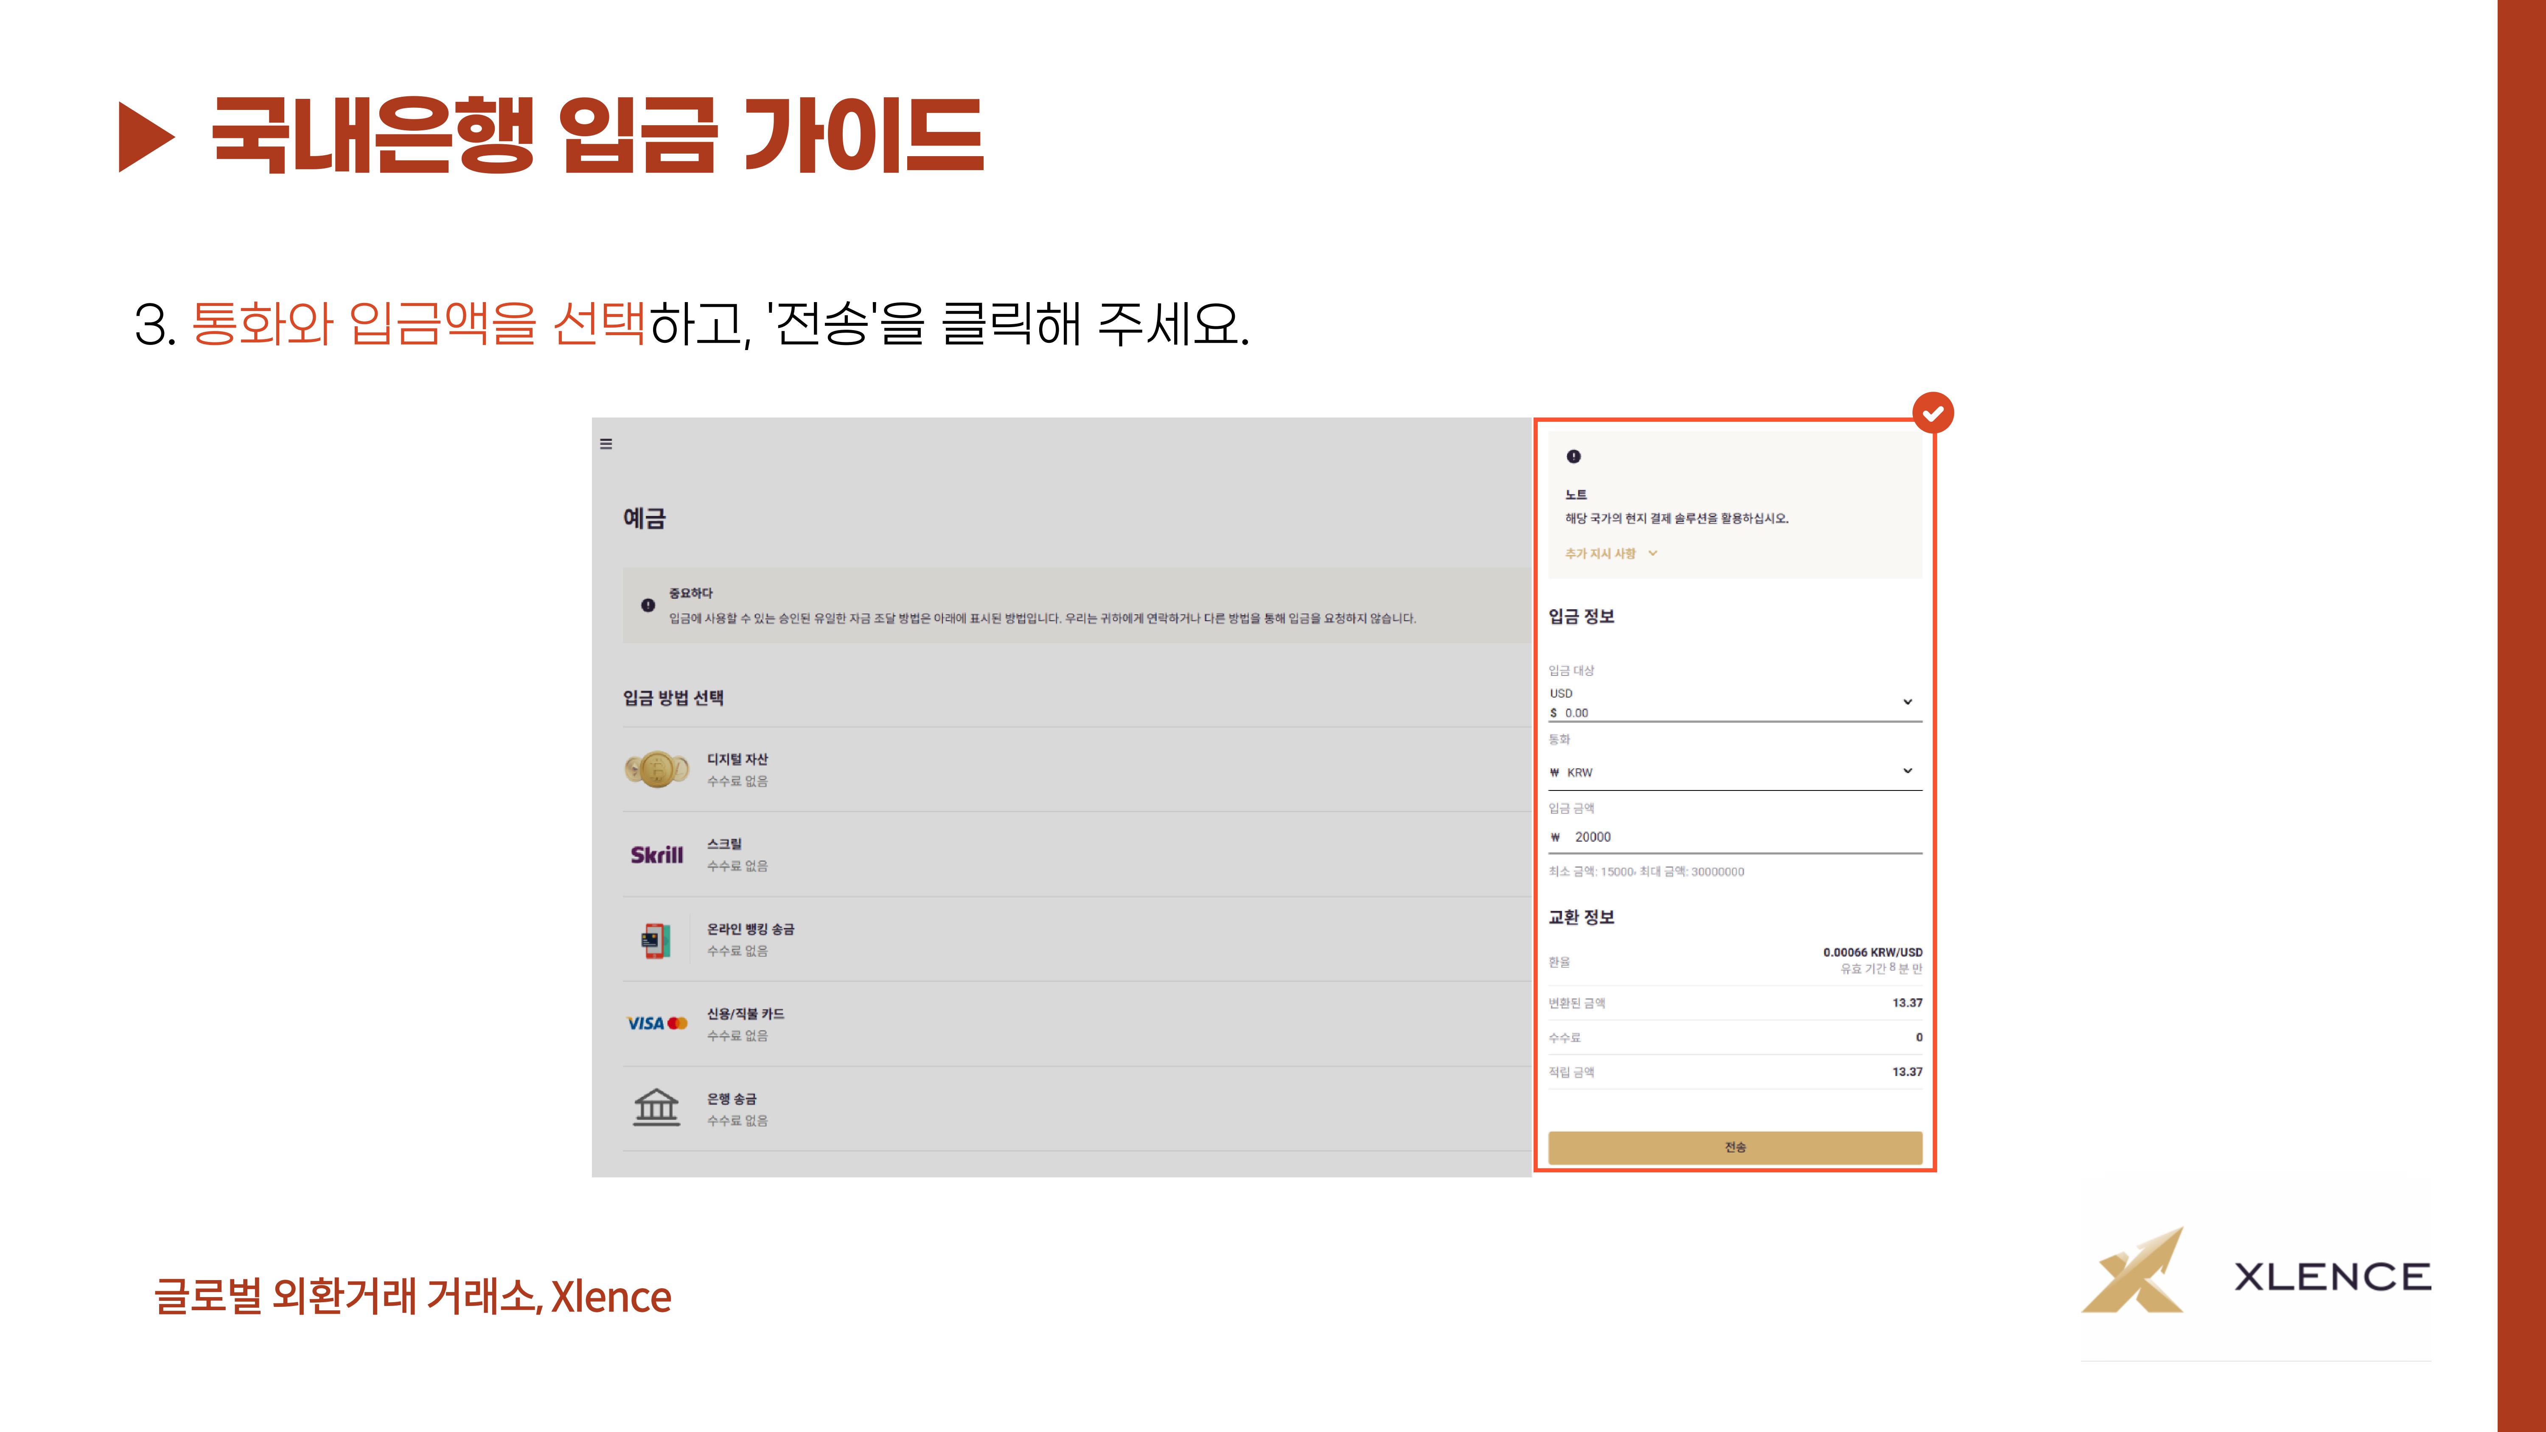Click the 교환 정보 heading
Image resolution: width=2546 pixels, height=1432 pixels.
click(x=1581, y=917)
